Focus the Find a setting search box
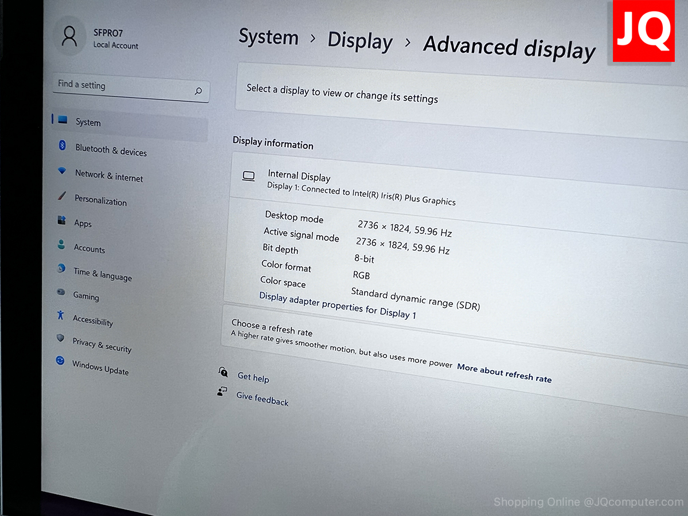The image size is (688, 516). [131, 88]
